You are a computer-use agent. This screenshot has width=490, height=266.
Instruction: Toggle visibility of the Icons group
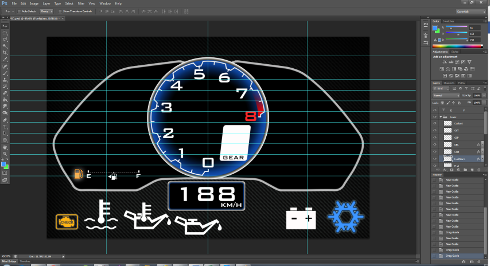[x=435, y=117]
